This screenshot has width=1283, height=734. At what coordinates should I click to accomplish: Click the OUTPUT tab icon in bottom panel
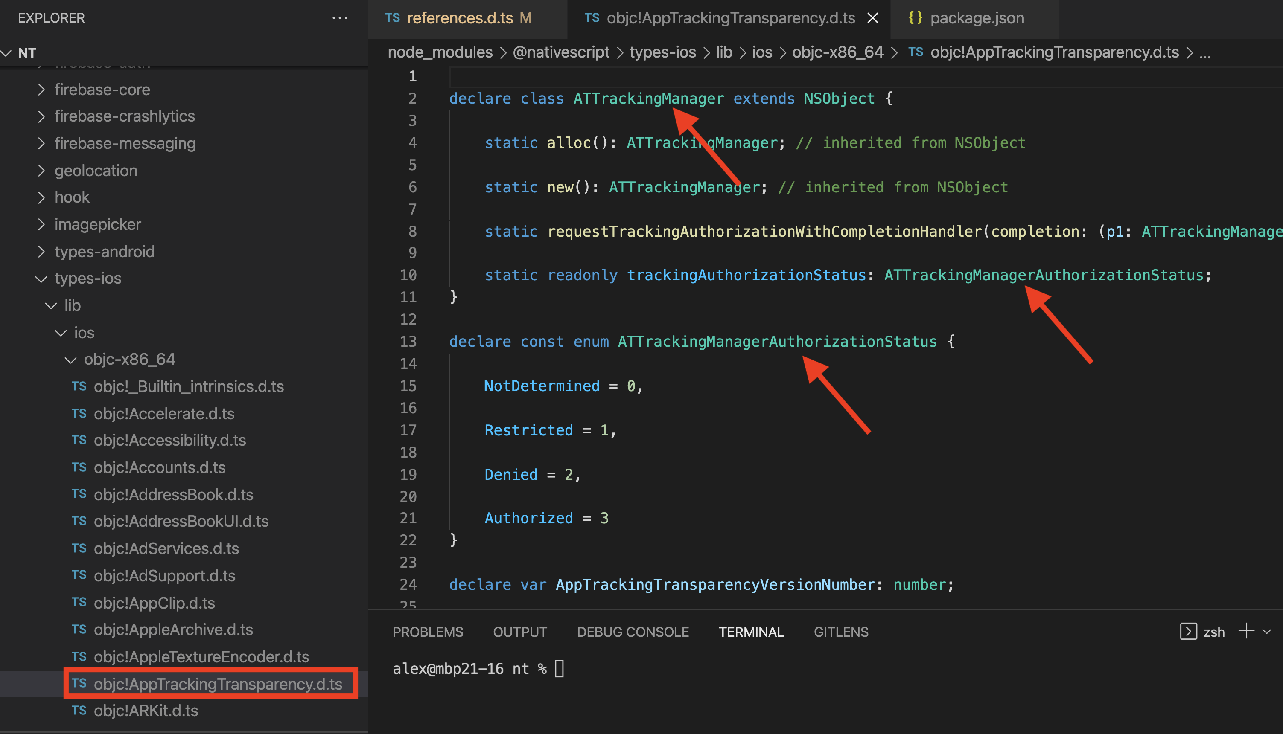click(x=522, y=632)
